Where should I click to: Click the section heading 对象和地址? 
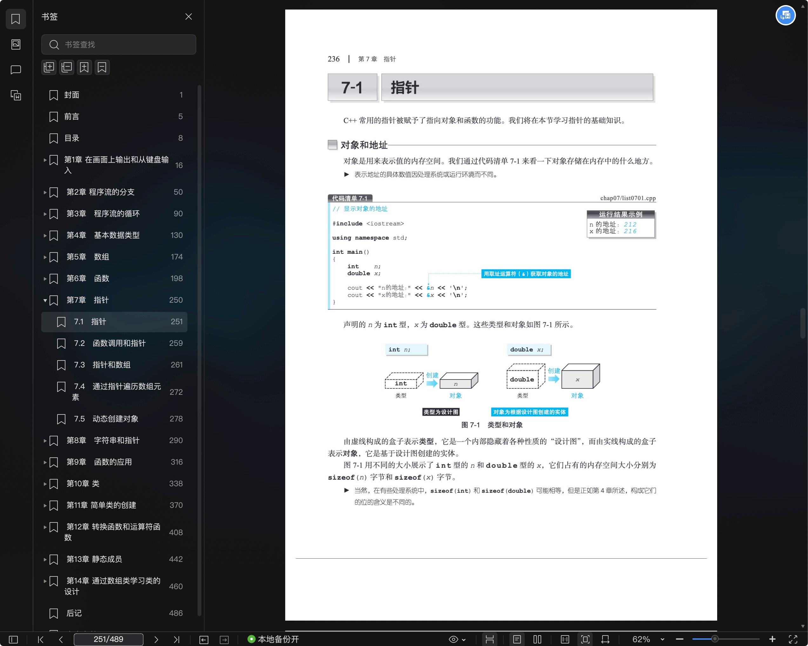[364, 145]
